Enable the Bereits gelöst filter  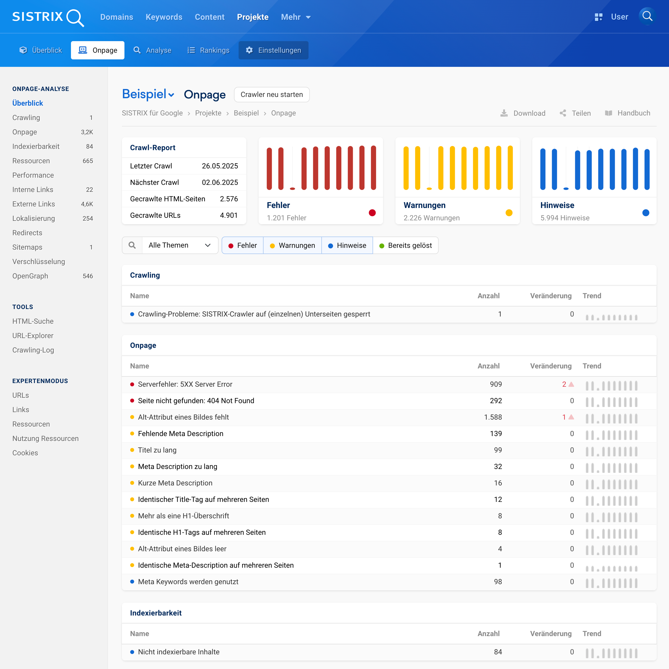coord(405,246)
